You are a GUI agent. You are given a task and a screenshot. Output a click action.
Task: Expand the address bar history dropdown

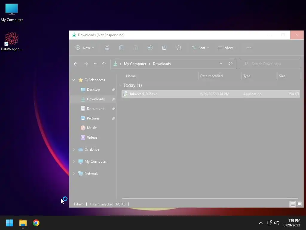point(221,63)
